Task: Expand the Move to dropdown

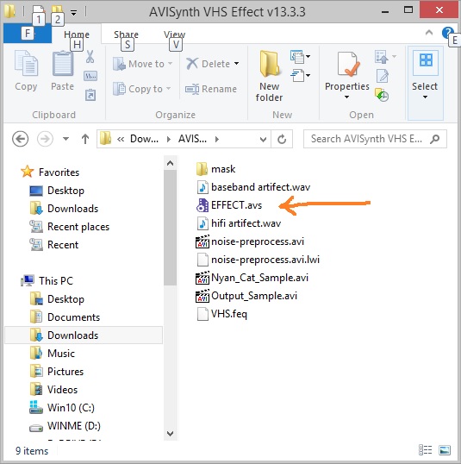Action: click(170, 64)
